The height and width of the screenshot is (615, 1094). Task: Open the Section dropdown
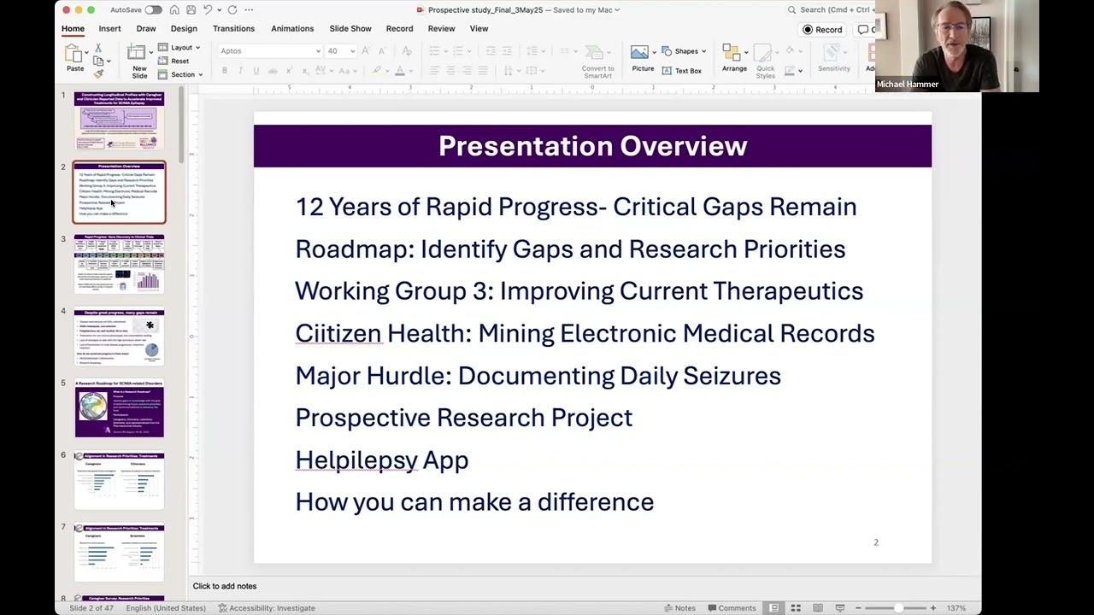pos(180,74)
